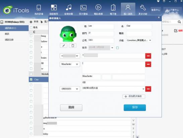Open the personal info person tab in toolbar
The image size is (183, 138).
tap(128, 9)
